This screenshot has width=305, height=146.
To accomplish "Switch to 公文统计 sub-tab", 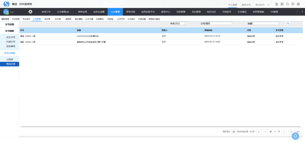I will (x=131, y=19).
